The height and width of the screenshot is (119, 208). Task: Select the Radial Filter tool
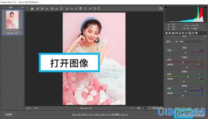85,9
